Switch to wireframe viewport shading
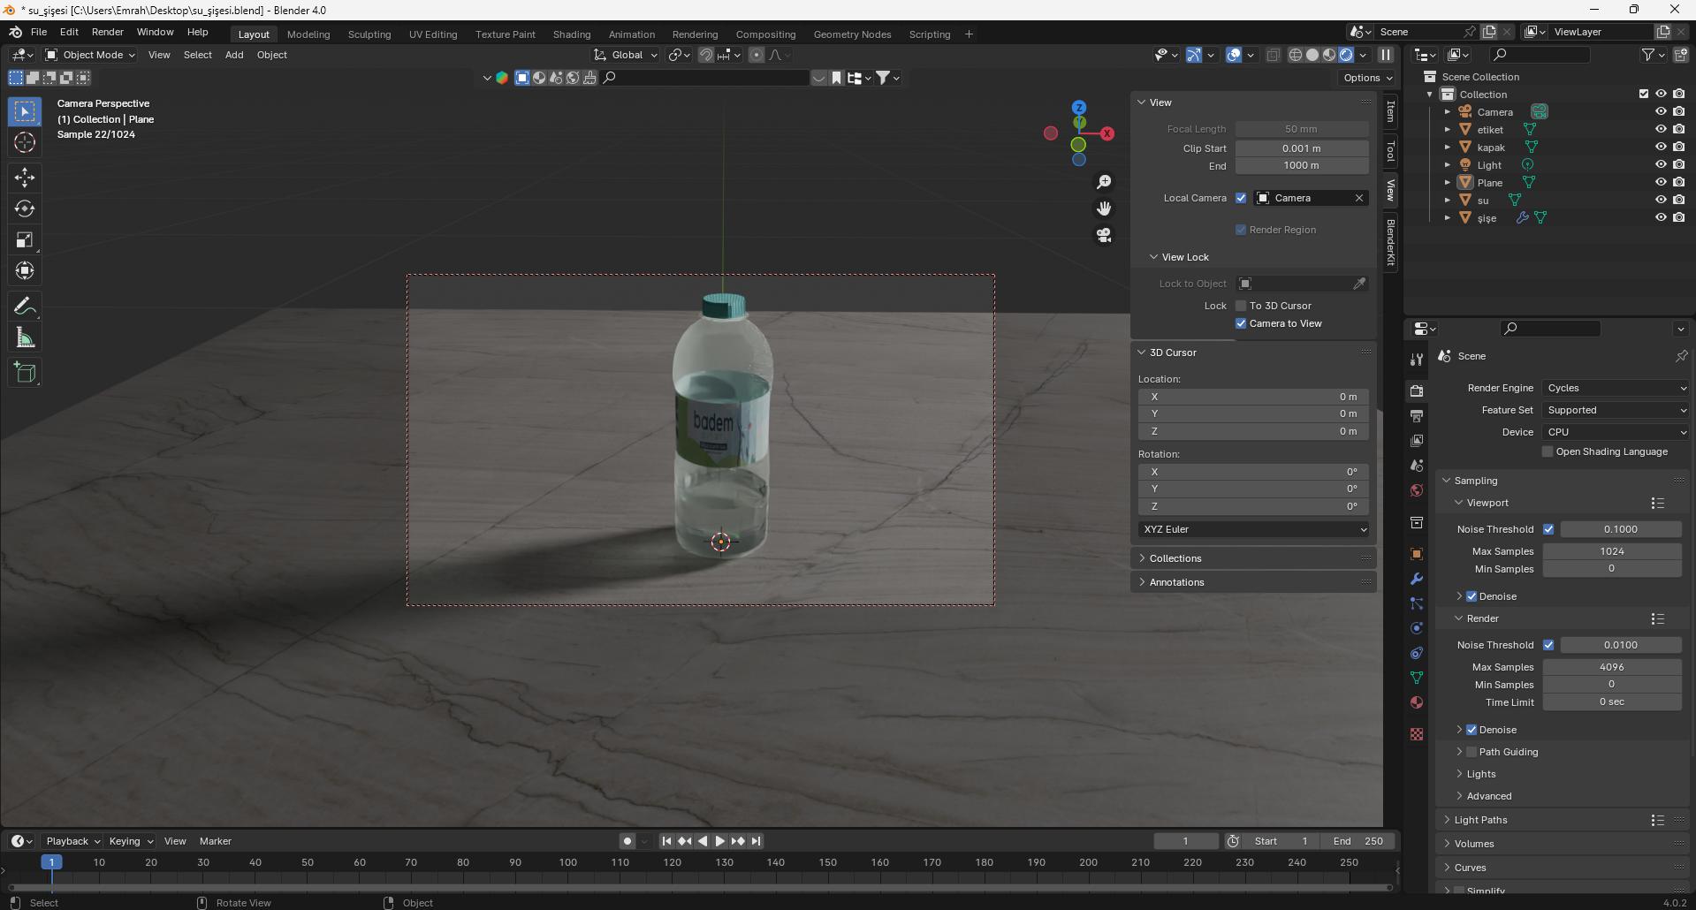The height and width of the screenshot is (910, 1696). [x=1296, y=55]
